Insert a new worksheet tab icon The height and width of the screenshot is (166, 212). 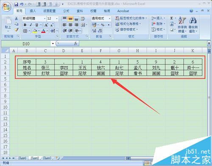58,158
